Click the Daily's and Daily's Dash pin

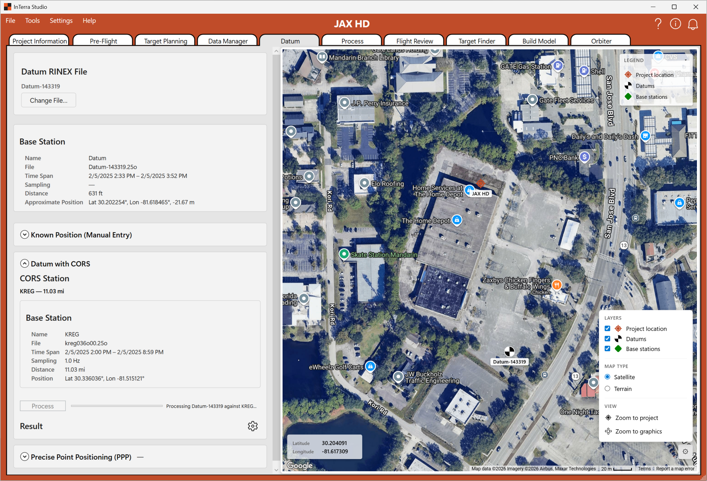coord(645,136)
